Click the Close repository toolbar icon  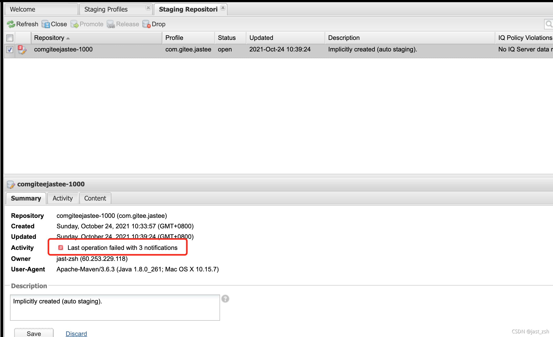pyautogui.click(x=46, y=24)
